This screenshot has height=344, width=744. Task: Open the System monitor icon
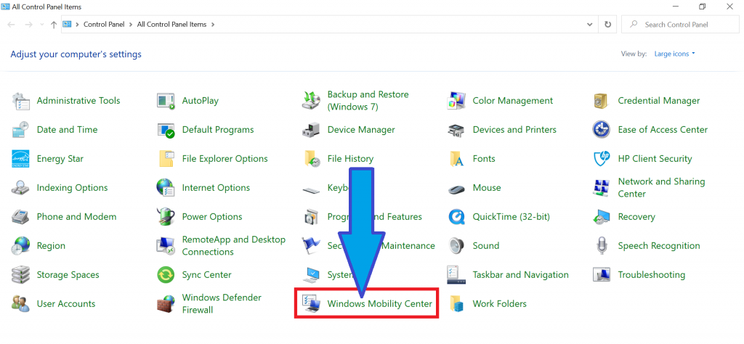click(311, 275)
